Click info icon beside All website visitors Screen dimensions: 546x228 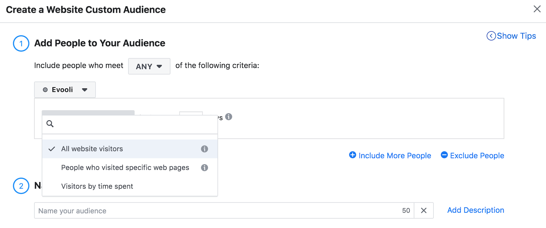click(204, 149)
